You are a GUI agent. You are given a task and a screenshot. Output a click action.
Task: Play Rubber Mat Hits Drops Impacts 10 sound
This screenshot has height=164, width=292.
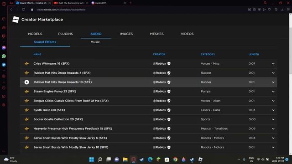(x=26, y=82)
